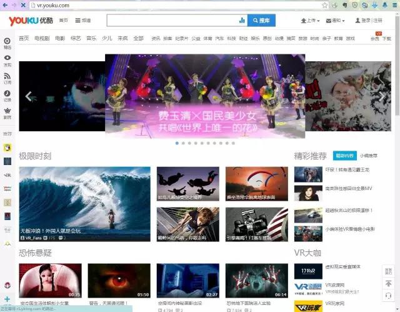Open the skydivers silhouette video thumbnail
400x312 pixels.
point(188,184)
